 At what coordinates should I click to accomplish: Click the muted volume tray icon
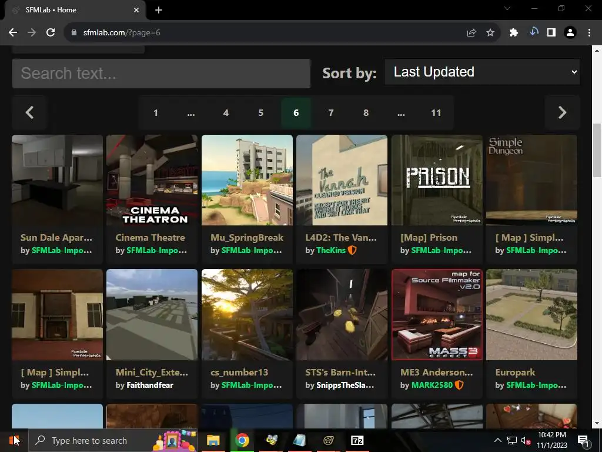tap(526, 440)
